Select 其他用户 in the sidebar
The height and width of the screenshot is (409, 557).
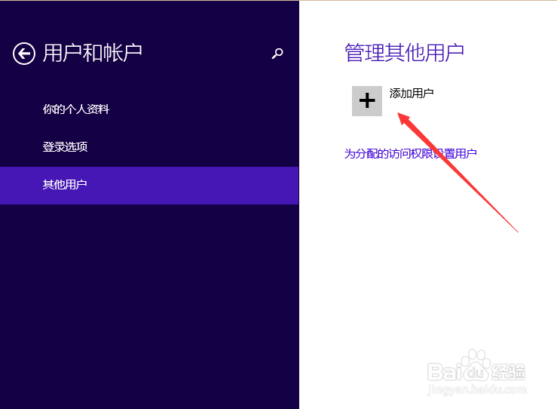click(x=149, y=186)
